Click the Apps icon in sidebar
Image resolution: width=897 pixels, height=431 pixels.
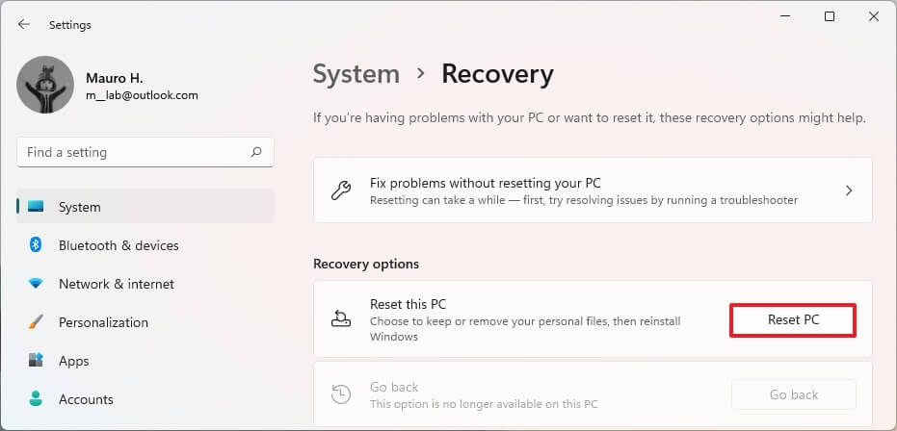click(36, 360)
